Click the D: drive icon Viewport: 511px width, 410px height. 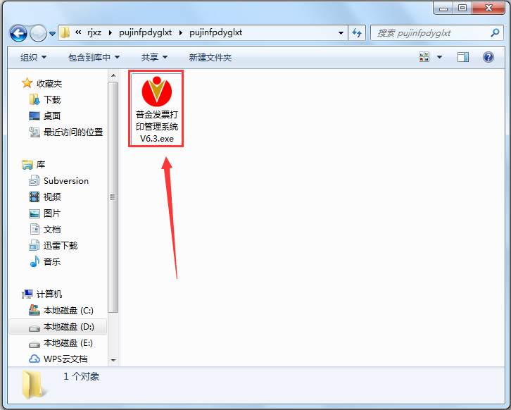pyautogui.click(x=34, y=328)
